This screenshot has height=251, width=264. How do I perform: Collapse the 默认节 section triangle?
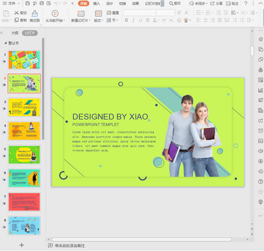click(5, 43)
